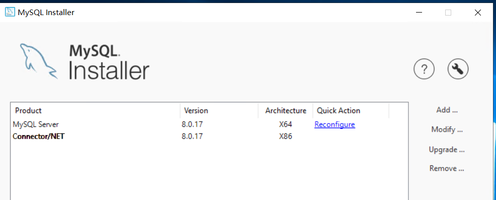
Task: Close the MySQL Installer window
Action: click(478, 13)
